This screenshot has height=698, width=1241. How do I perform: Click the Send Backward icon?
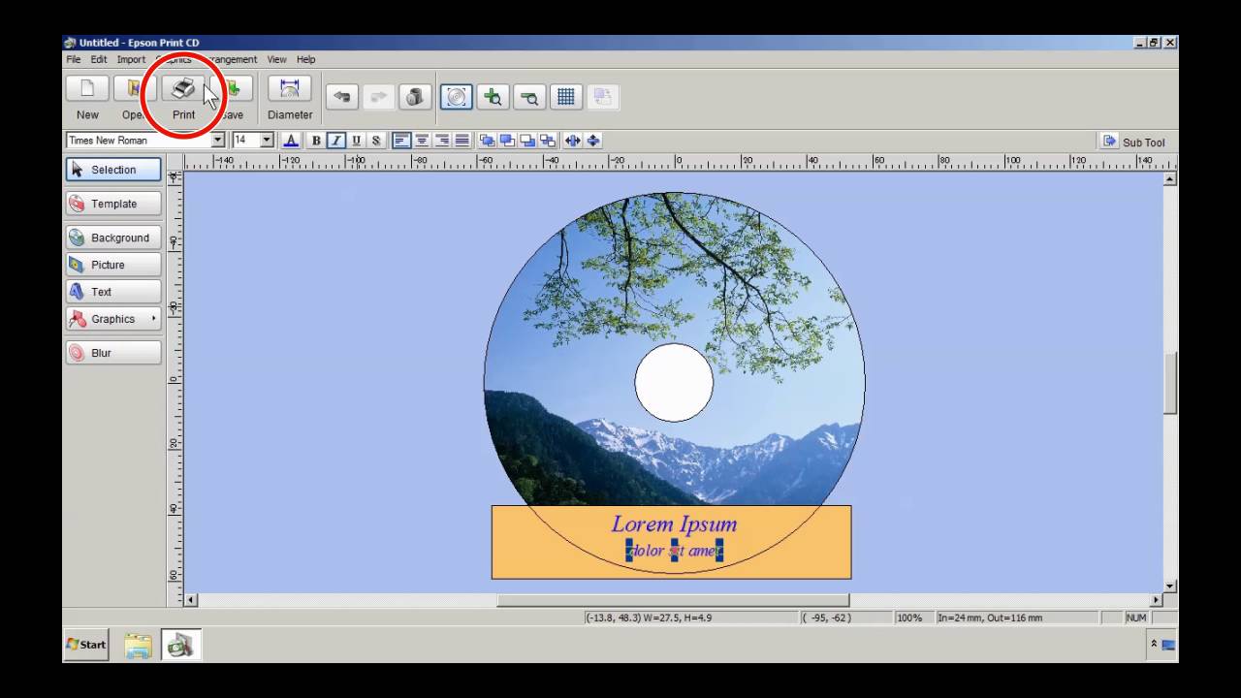(x=527, y=141)
